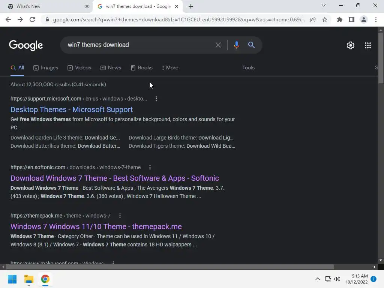Share this page from address bar
384x288 pixels.
click(313, 19)
